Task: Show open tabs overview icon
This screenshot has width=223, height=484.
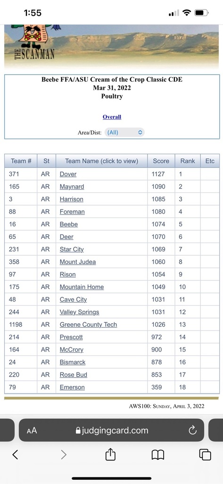Action: coord(205,455)
